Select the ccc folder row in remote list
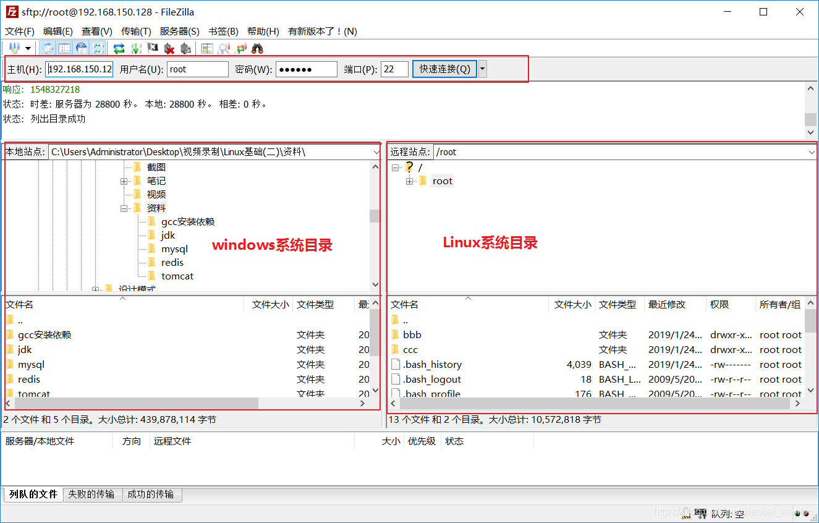 pyautogui.click(x=596, y=349)
